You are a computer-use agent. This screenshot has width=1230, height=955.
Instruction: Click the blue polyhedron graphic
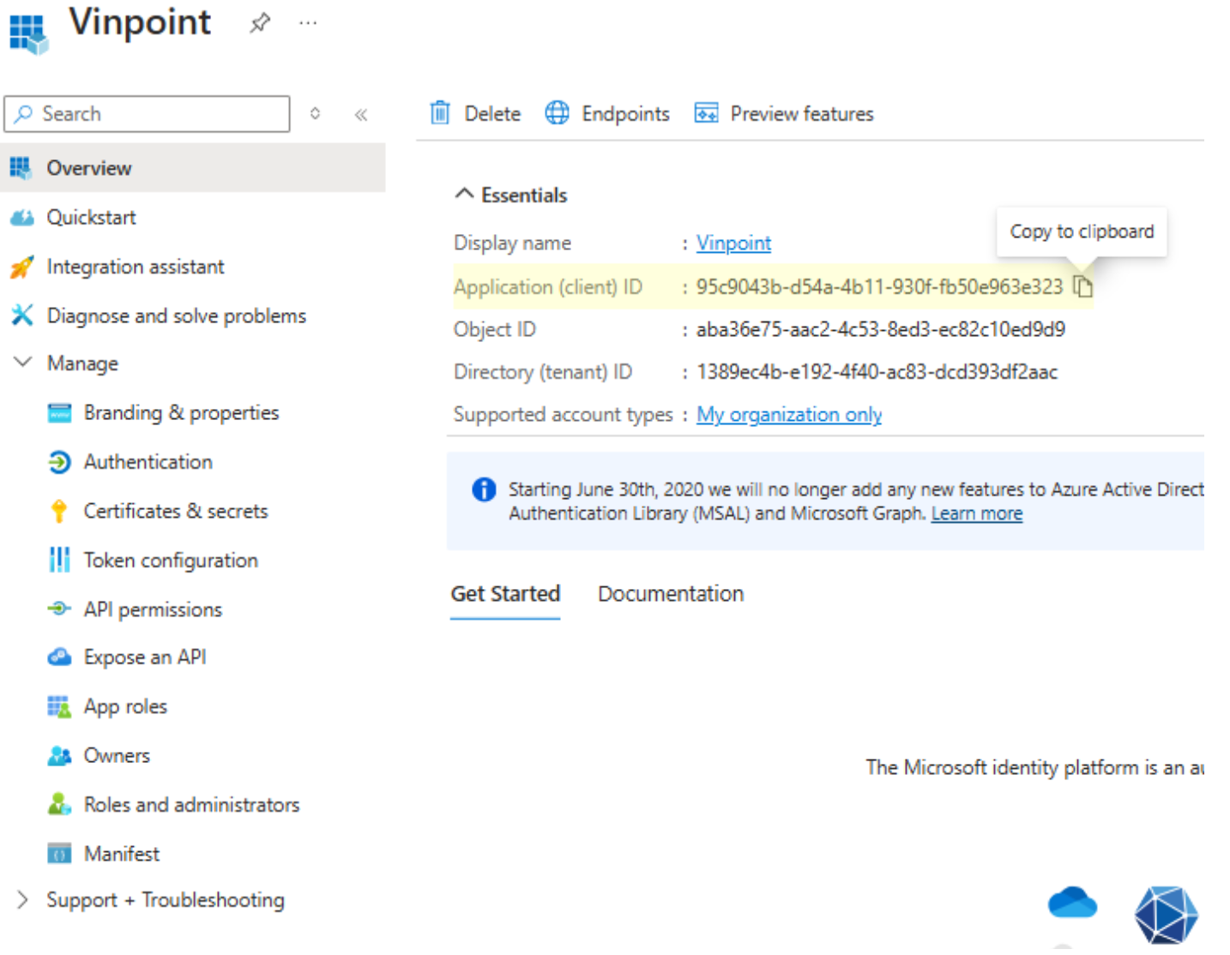[1167, 915]
